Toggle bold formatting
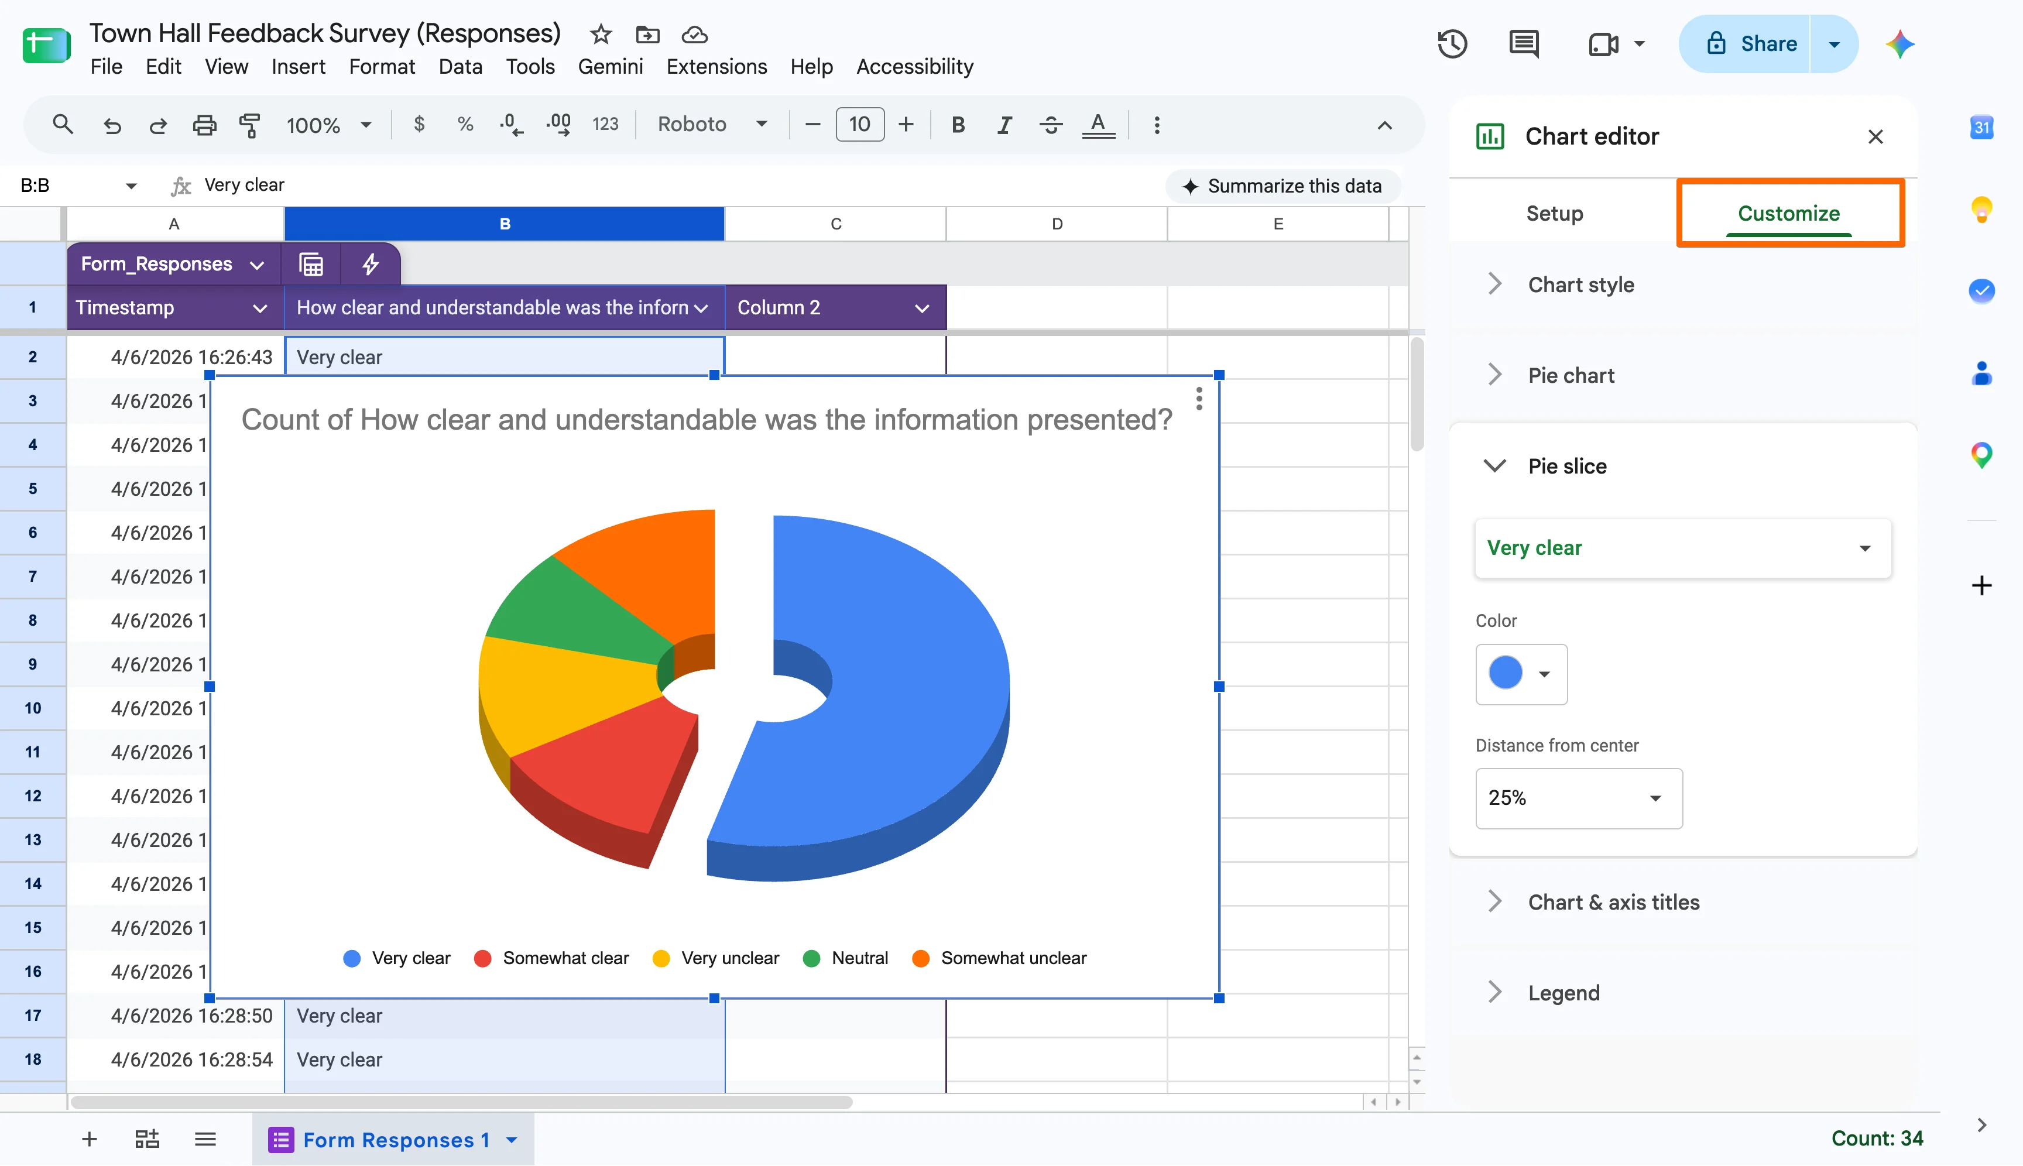The height and width of the screenshot is (1166, 2023). [x=958, y=124]
